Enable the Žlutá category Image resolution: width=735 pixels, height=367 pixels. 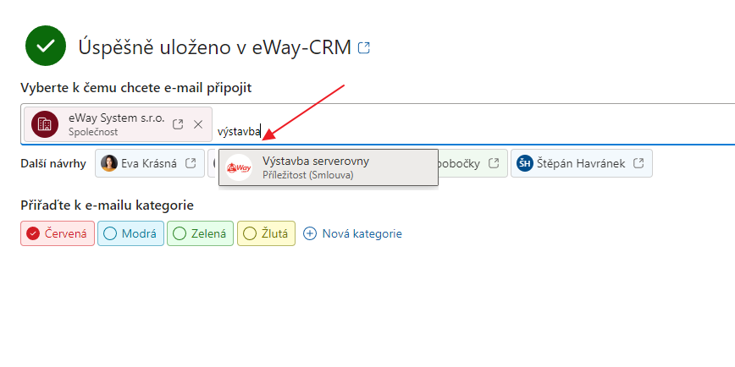point(266,233)
